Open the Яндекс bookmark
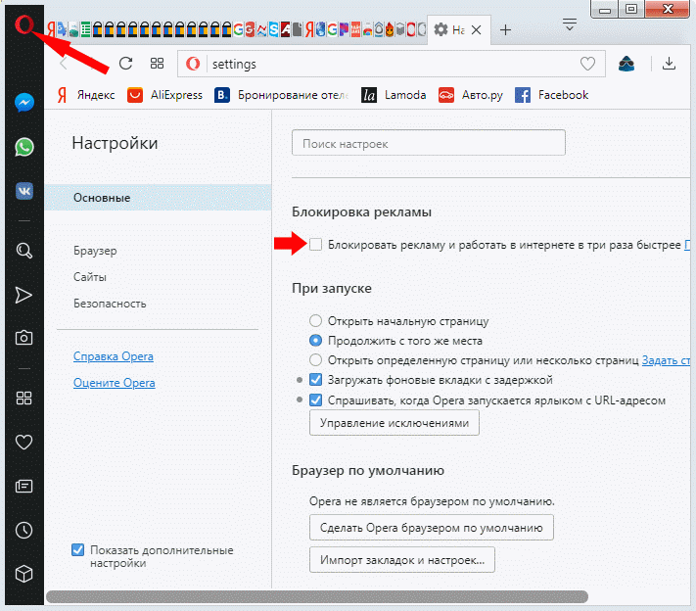The width and height of the screenshot is (696, 611). (x=86, y=95)
